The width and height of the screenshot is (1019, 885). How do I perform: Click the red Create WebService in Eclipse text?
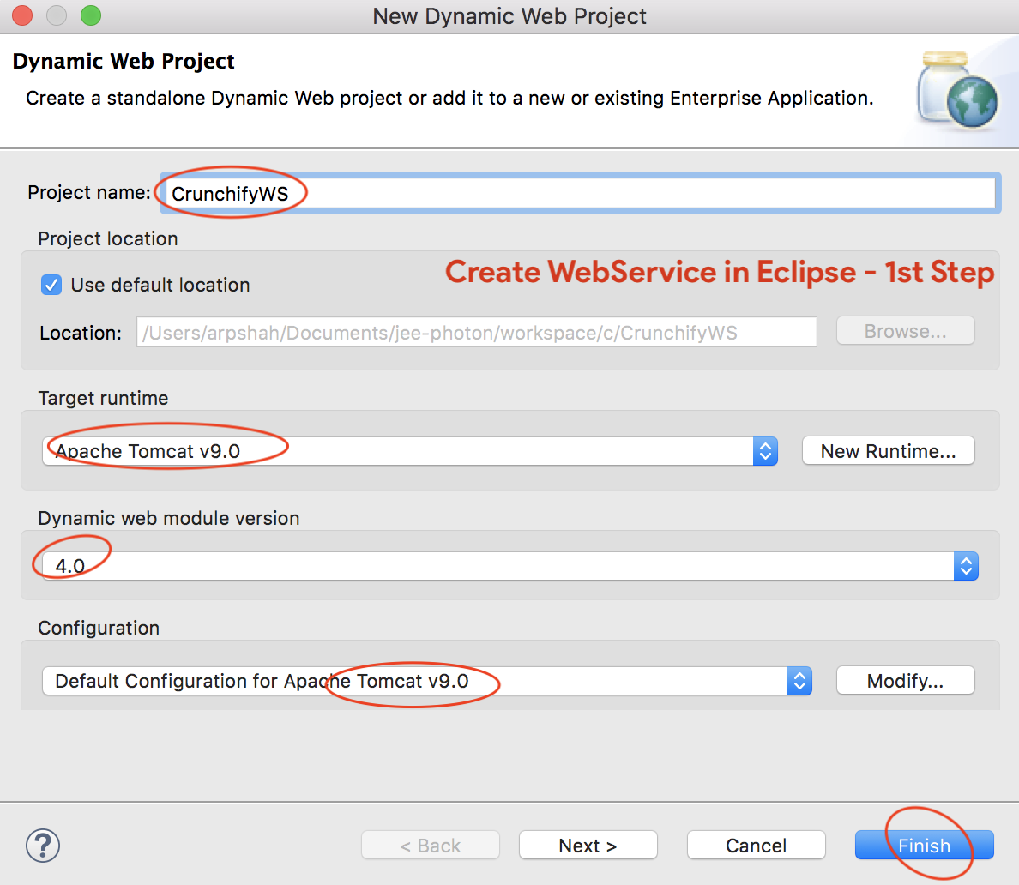coord(719,272)
